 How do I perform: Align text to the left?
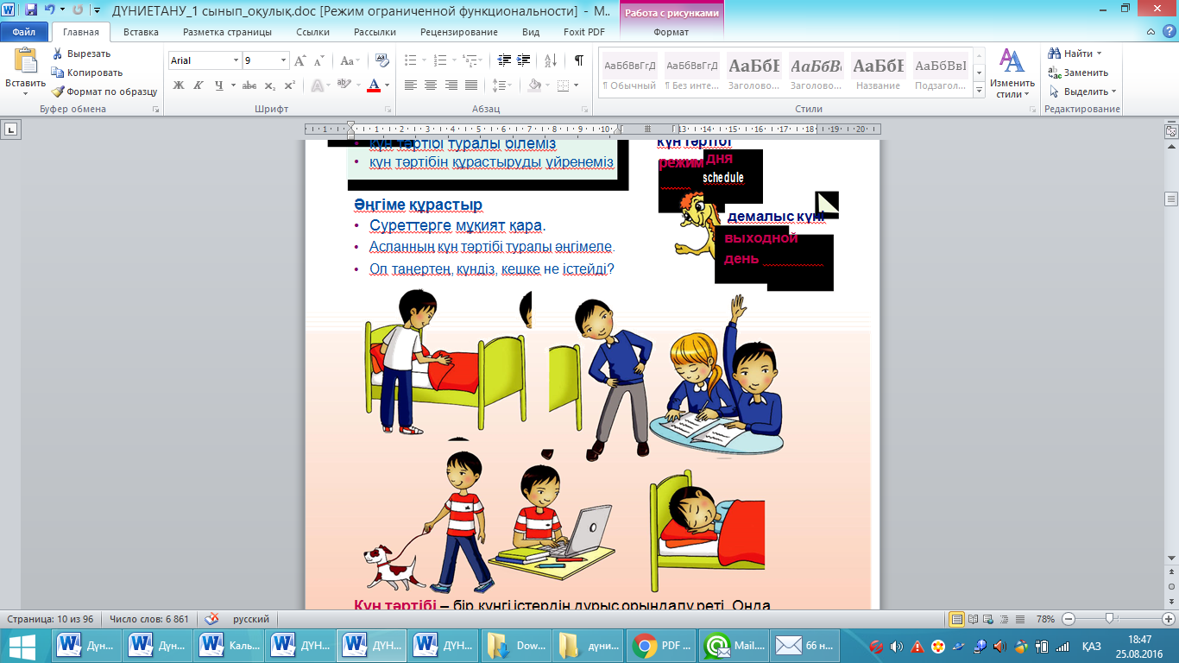[410, 85]
